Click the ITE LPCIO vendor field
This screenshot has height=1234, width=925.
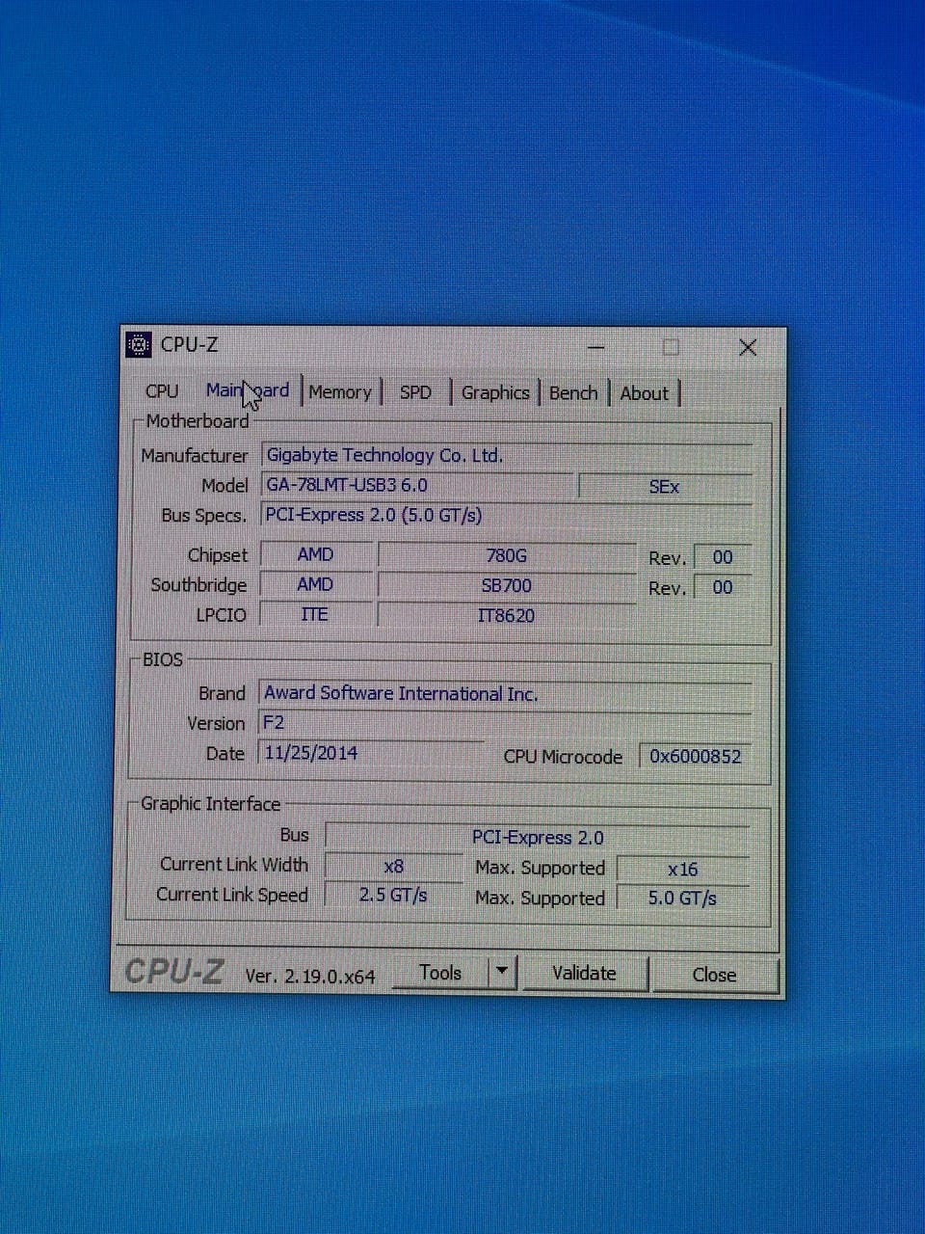[x=315, y=614]
